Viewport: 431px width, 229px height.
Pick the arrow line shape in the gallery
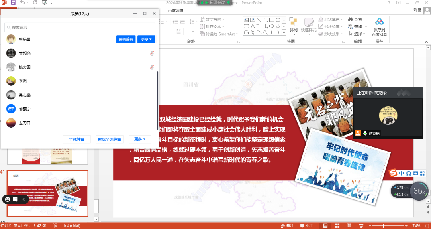[265, 20]
